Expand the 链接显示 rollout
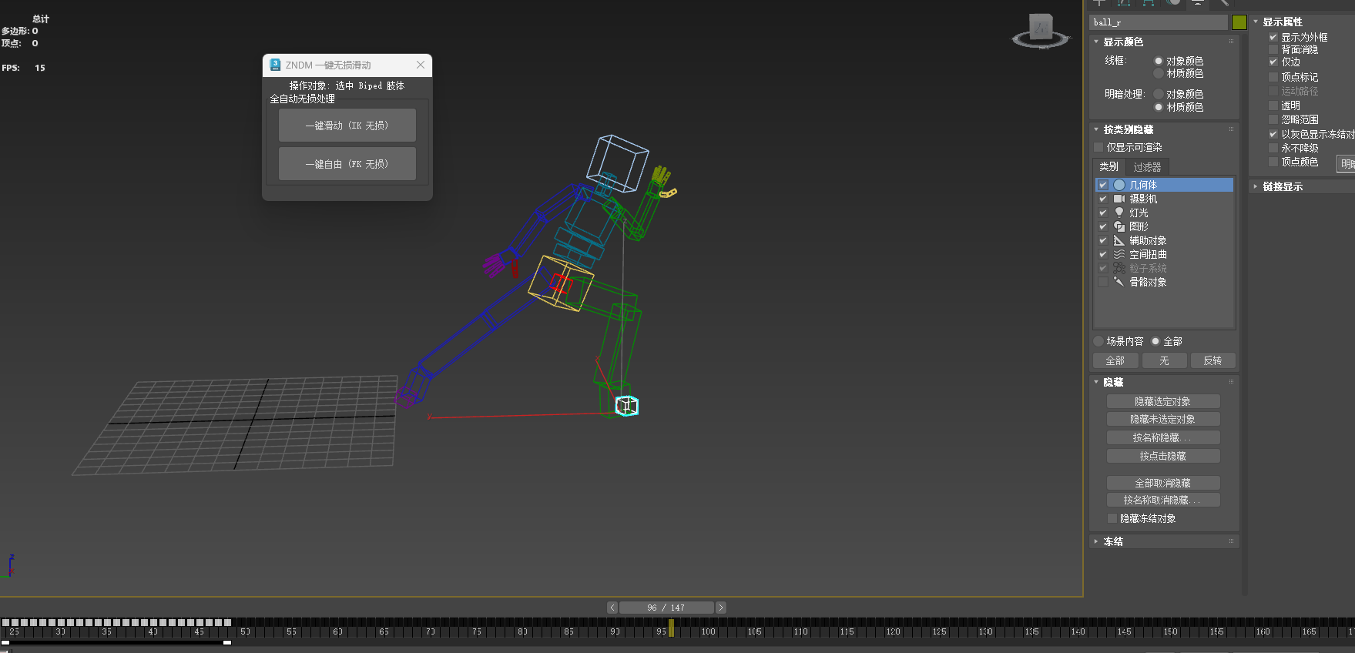This screenshot has width=1355, height=653. pos(1282,186)
